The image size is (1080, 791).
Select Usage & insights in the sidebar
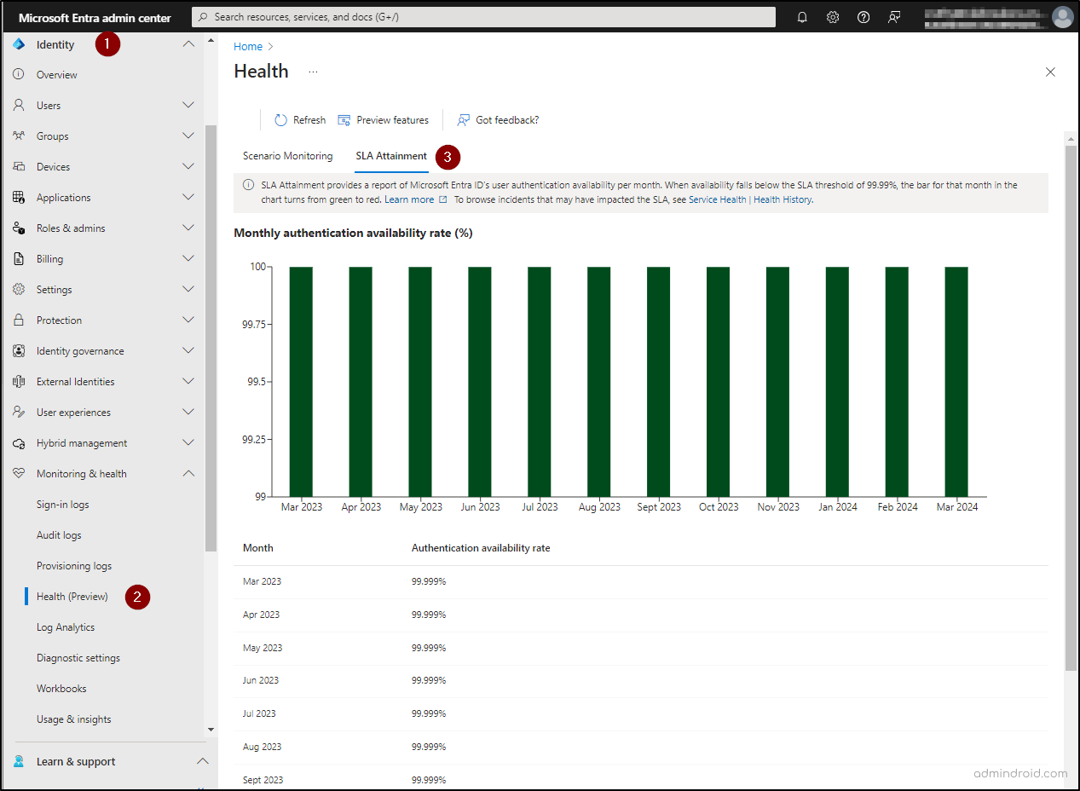click(x=73, y=719)
